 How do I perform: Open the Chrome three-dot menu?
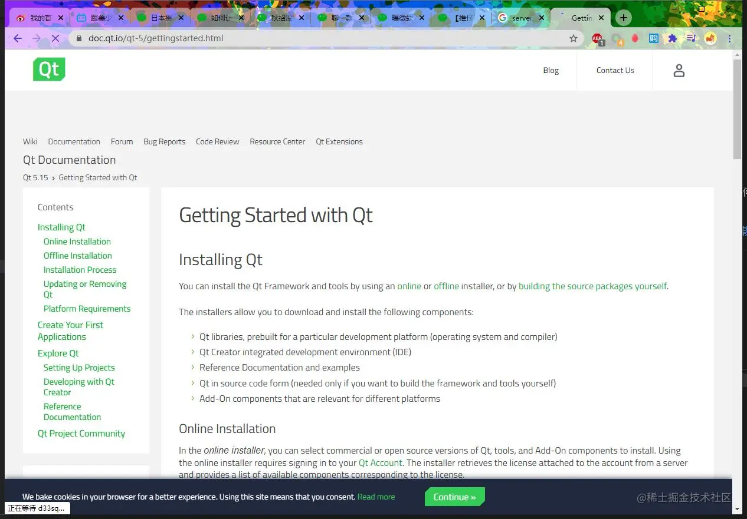tap(730, 38)
